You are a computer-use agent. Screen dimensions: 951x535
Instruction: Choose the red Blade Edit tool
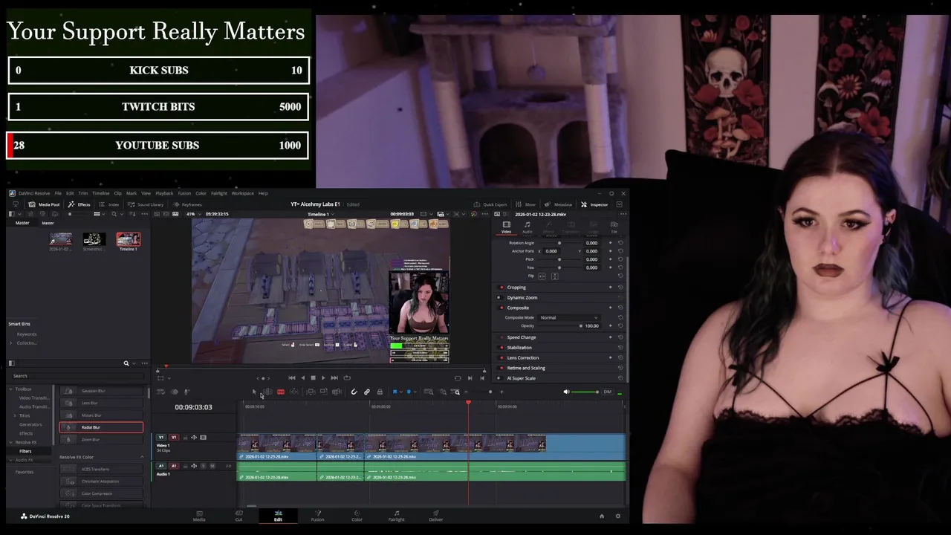point(281,392)
